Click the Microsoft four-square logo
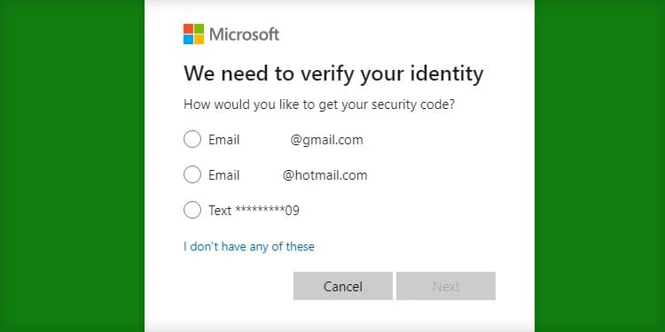Screen dimensions: 665x332 pyautogui.click(x=193, y=34)
